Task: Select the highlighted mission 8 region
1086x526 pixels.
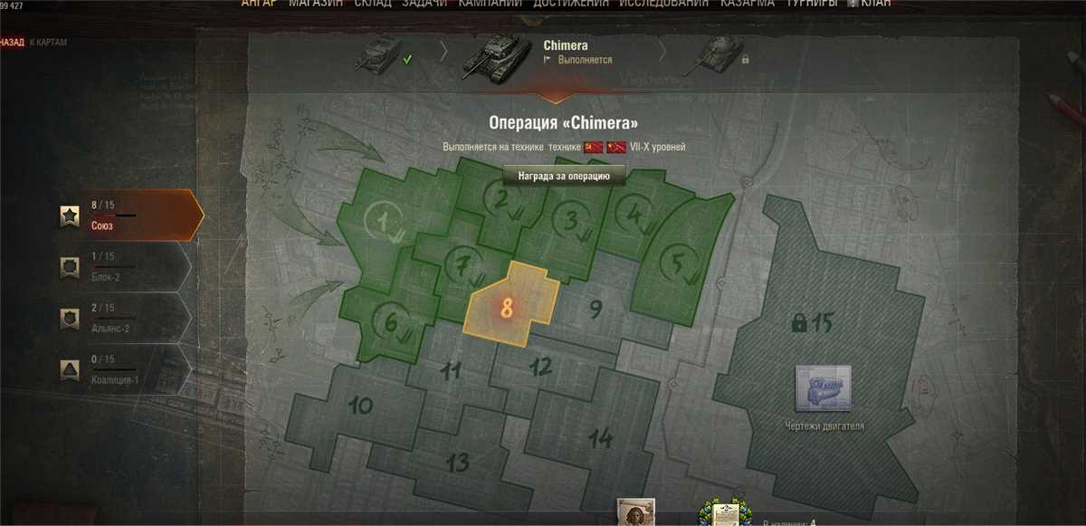Action: point(509,306)
